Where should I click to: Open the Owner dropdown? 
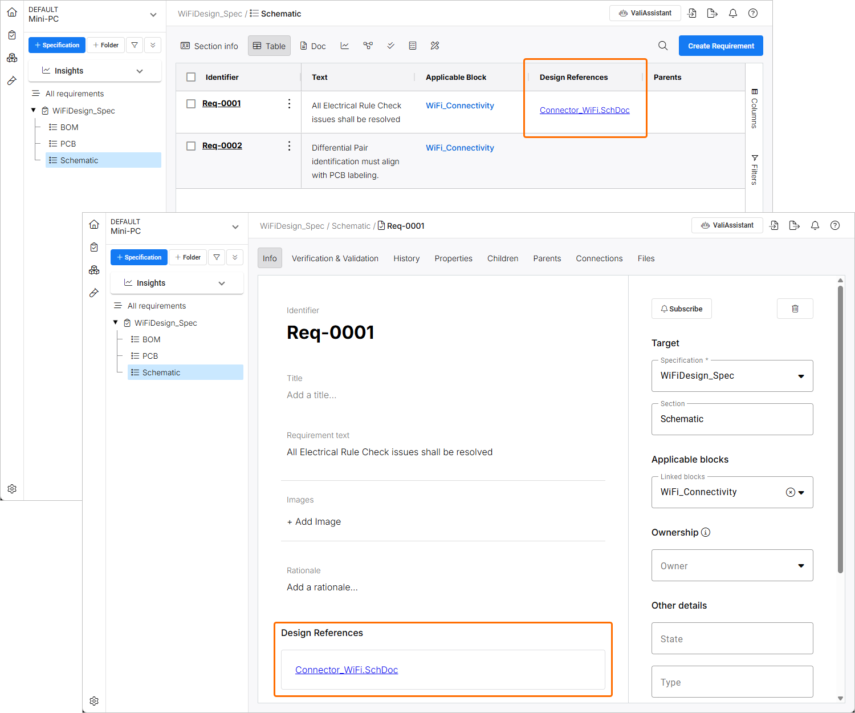tap(732, 565)
